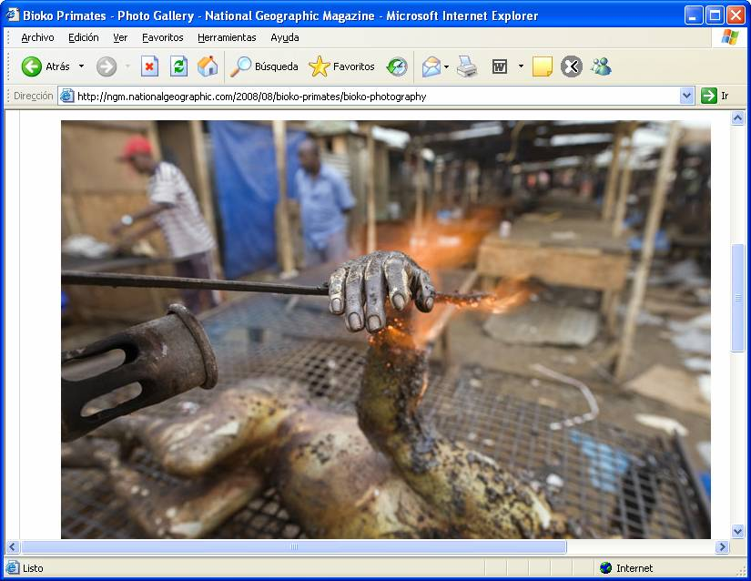Go to the Home page icon

(208, 66)
